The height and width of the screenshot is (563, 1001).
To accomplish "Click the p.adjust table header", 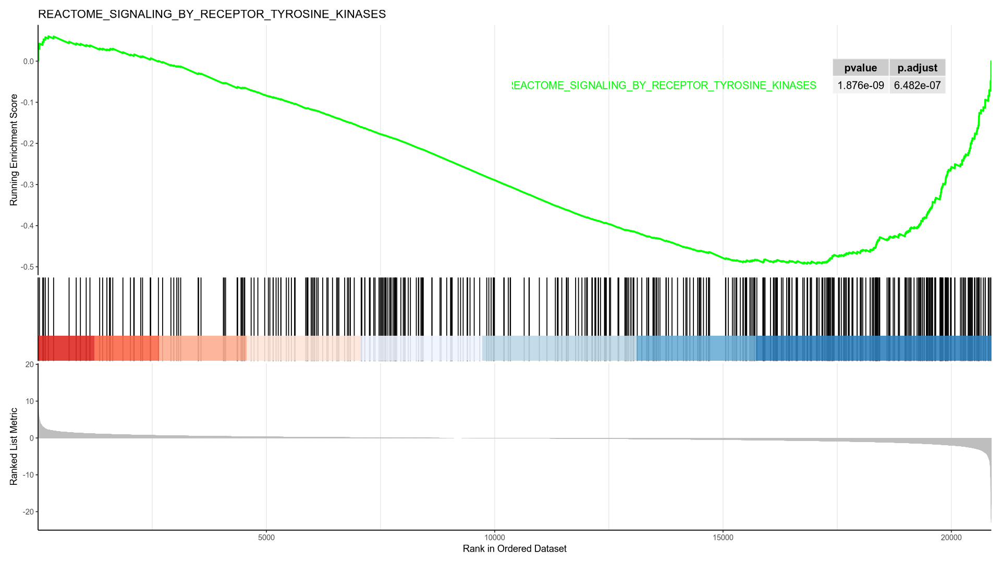I will (x=917, y=68).
